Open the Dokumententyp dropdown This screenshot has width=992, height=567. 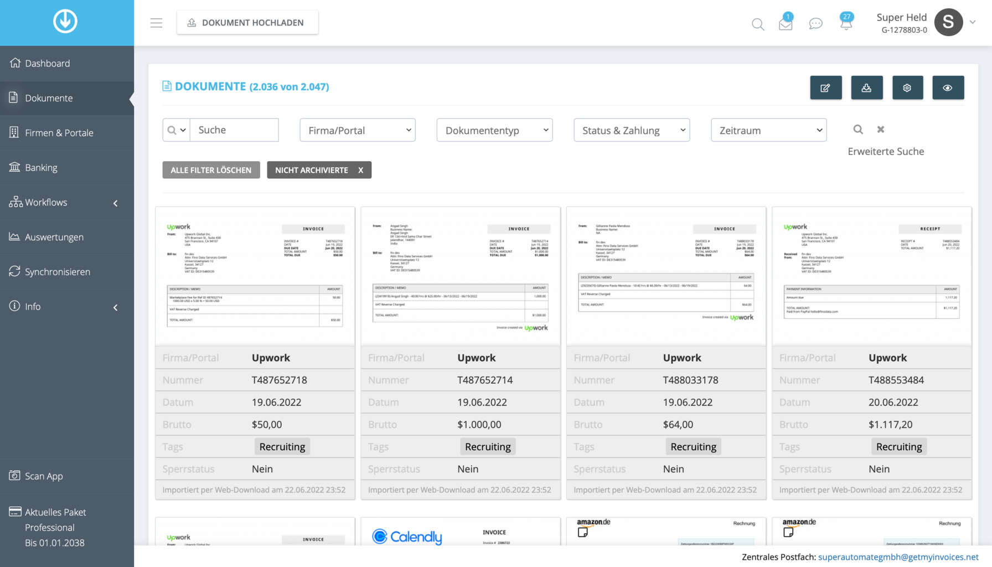(494, 130)
